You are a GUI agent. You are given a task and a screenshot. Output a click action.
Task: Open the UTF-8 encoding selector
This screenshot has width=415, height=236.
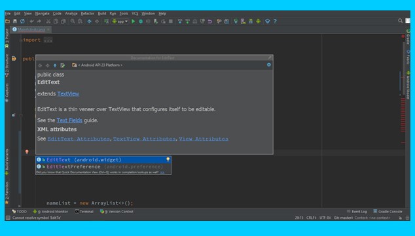tap(325, 218)
